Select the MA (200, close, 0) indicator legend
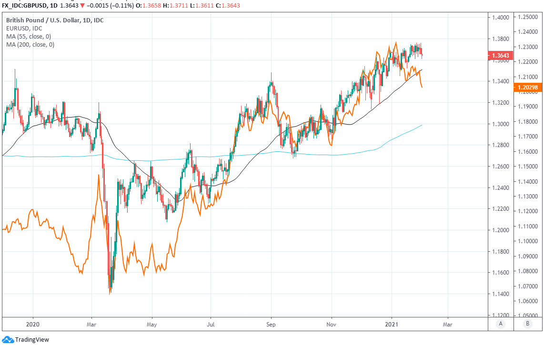This screenshot has height=345, width=544. (x=31, y=45)
